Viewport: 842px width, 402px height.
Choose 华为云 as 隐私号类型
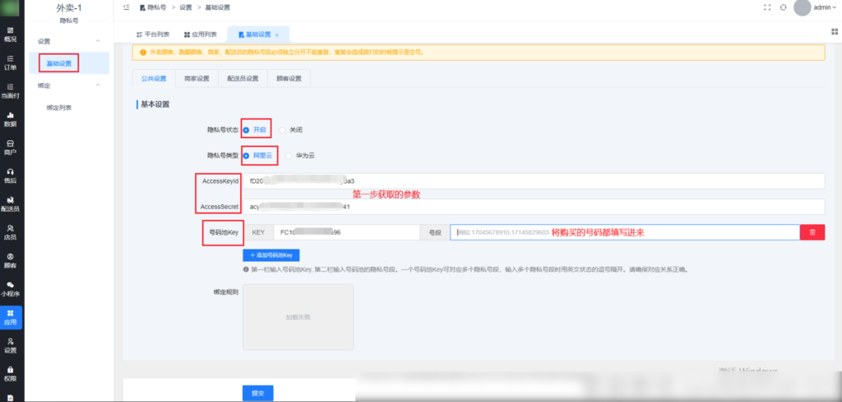[300, 156]
